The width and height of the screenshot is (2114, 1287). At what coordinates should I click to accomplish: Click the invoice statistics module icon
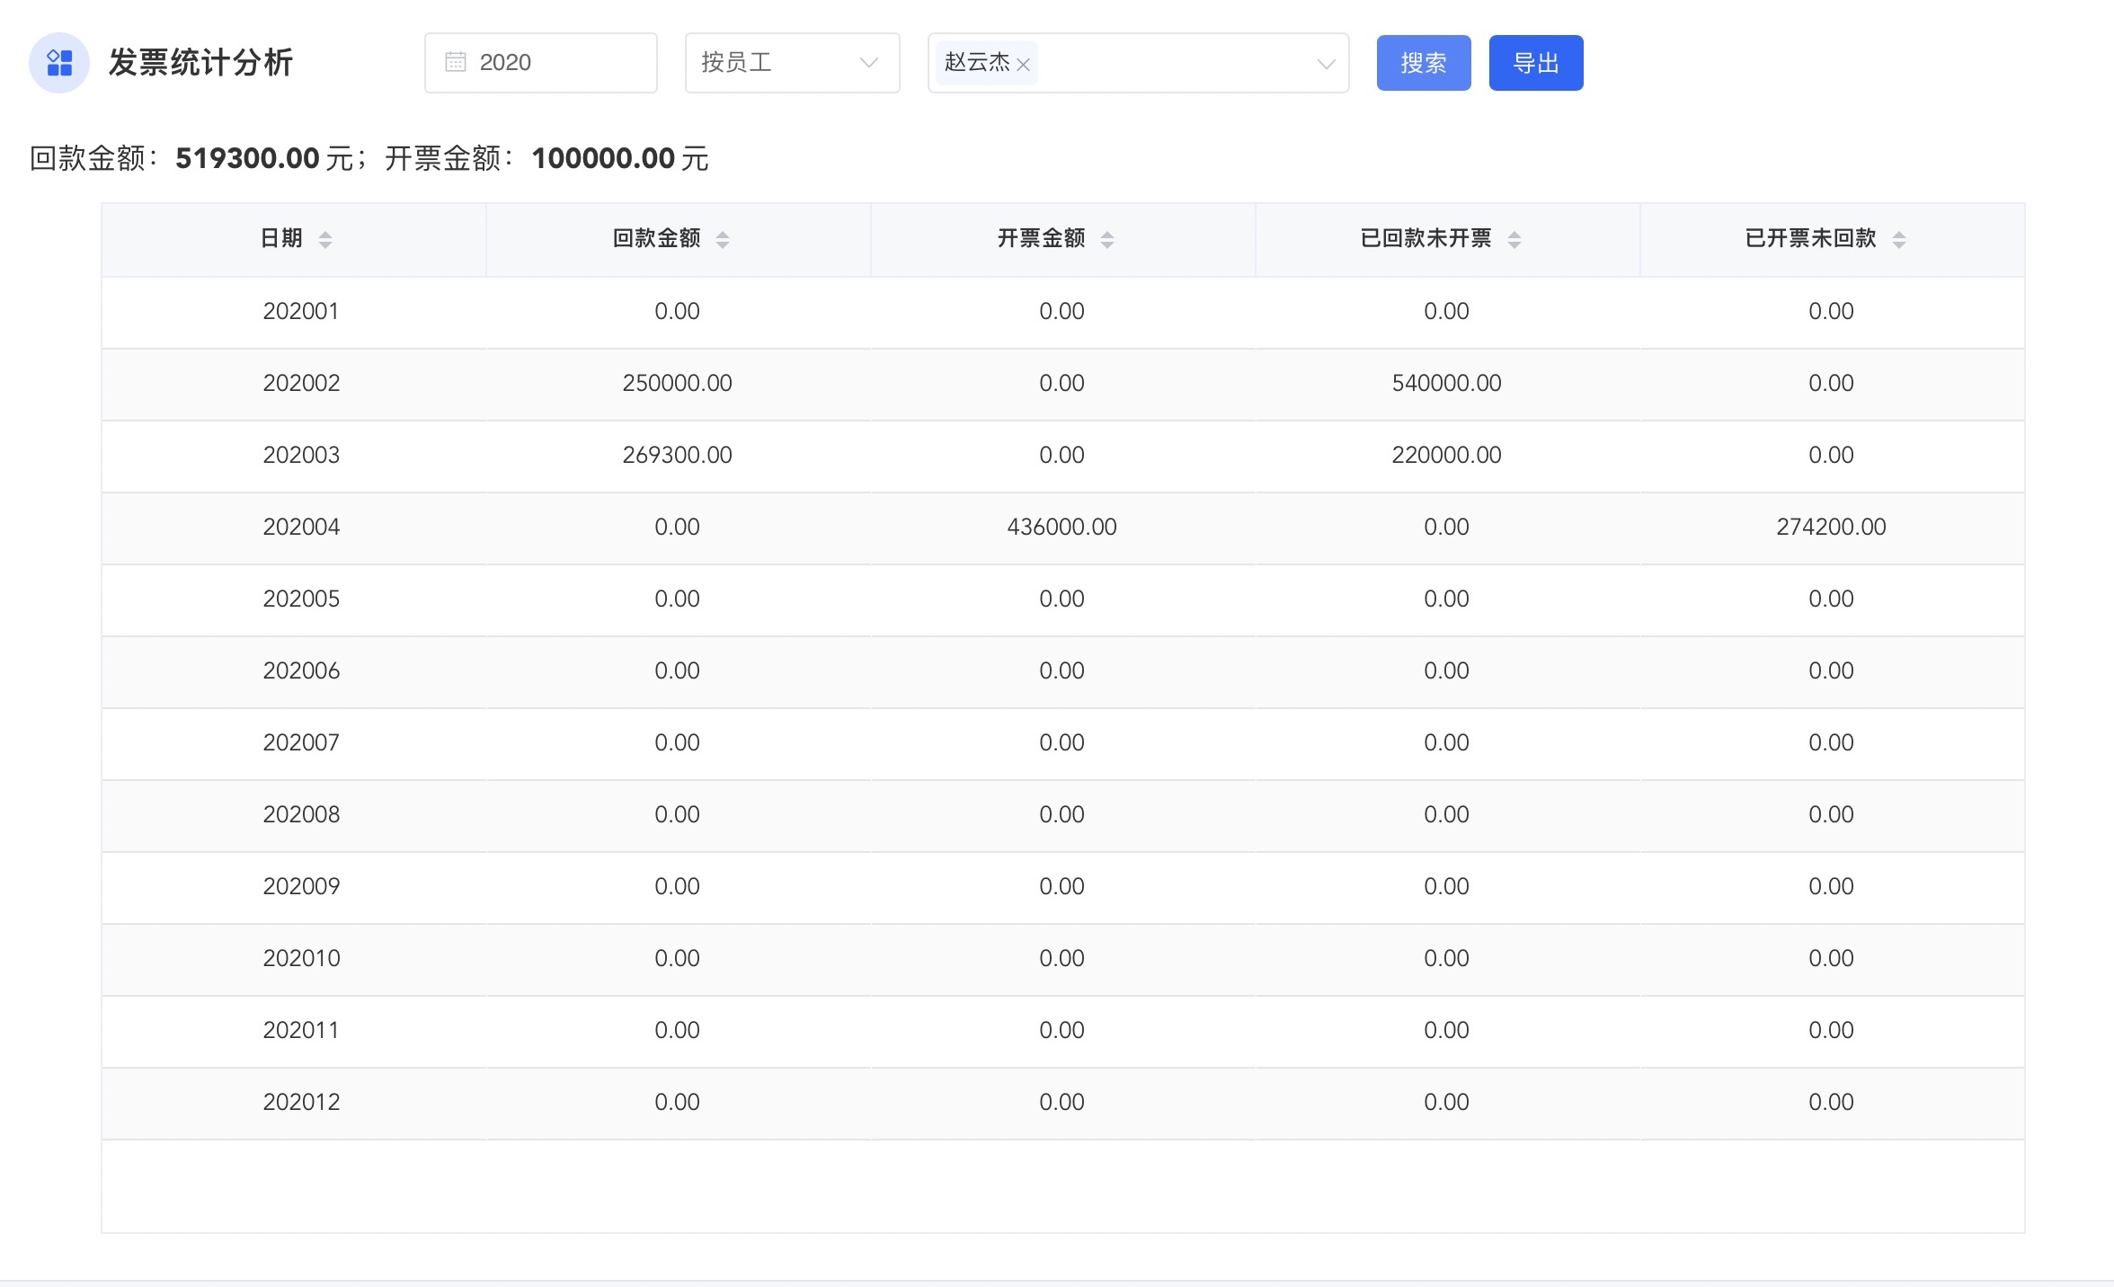(59, 63)
